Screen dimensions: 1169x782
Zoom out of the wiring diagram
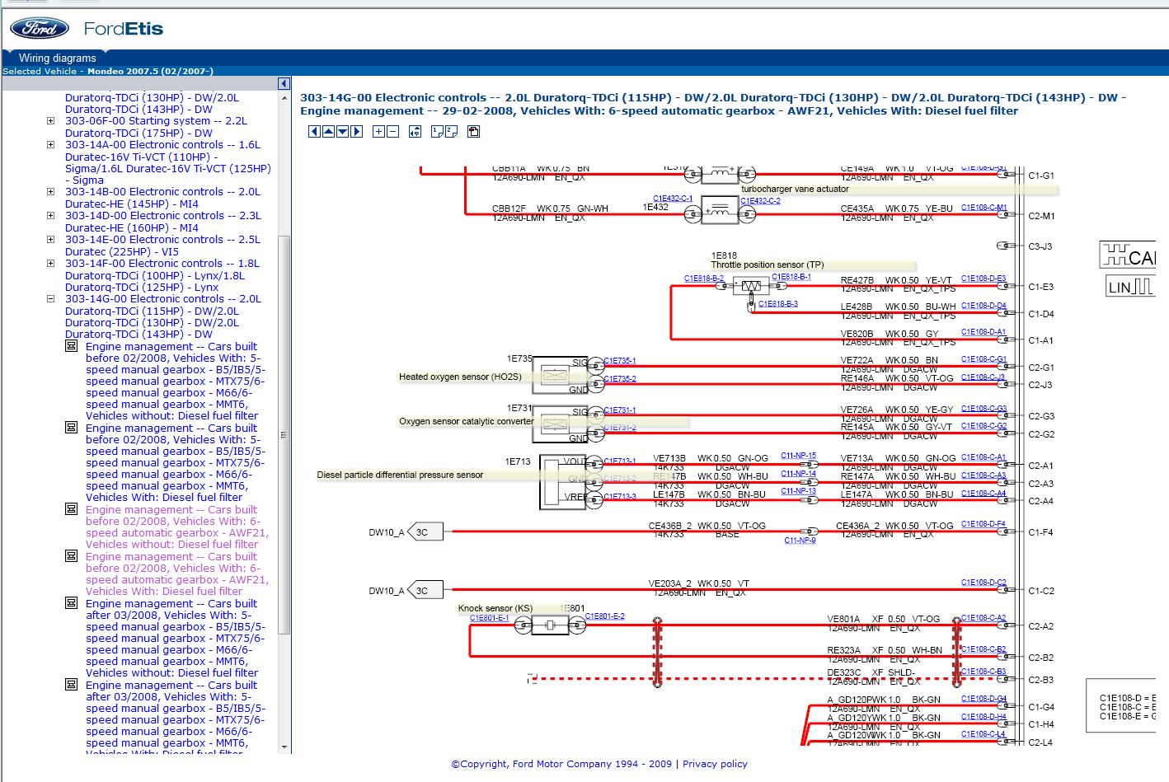coord(393,132)
